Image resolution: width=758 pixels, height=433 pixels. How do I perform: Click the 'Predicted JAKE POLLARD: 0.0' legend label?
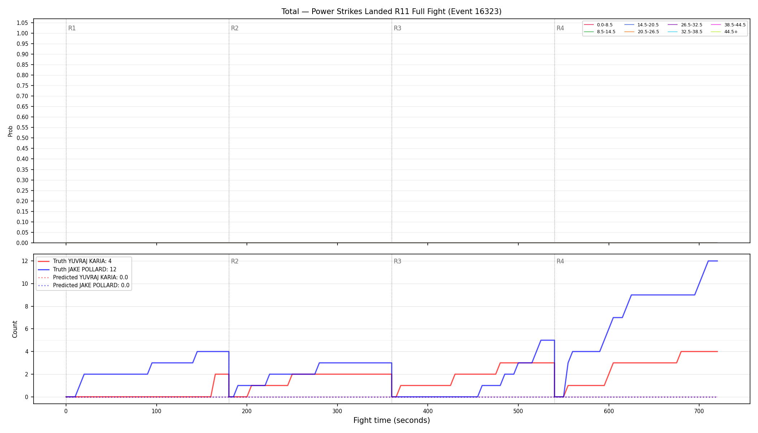91,285
